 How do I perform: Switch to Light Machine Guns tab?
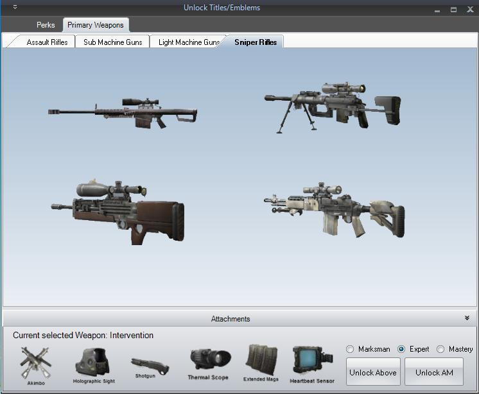pos(189,42)
